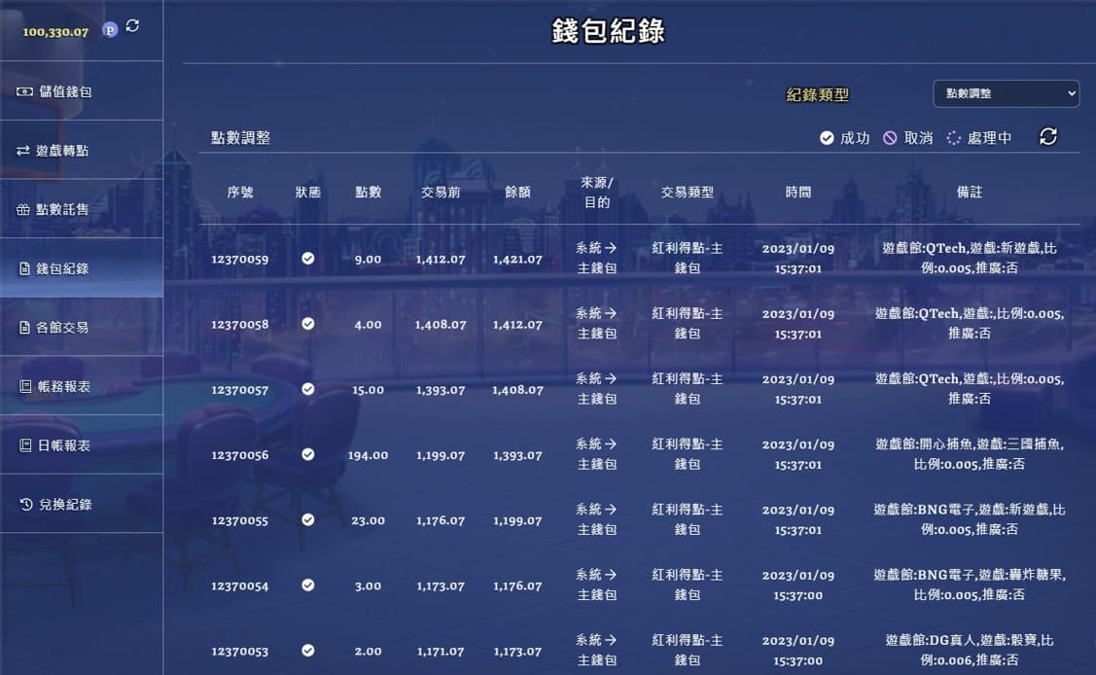Viewport: 1096px width, 675px height.
Task: Click the 儲值錢包 wallet icon
Action: coord(24,91)
